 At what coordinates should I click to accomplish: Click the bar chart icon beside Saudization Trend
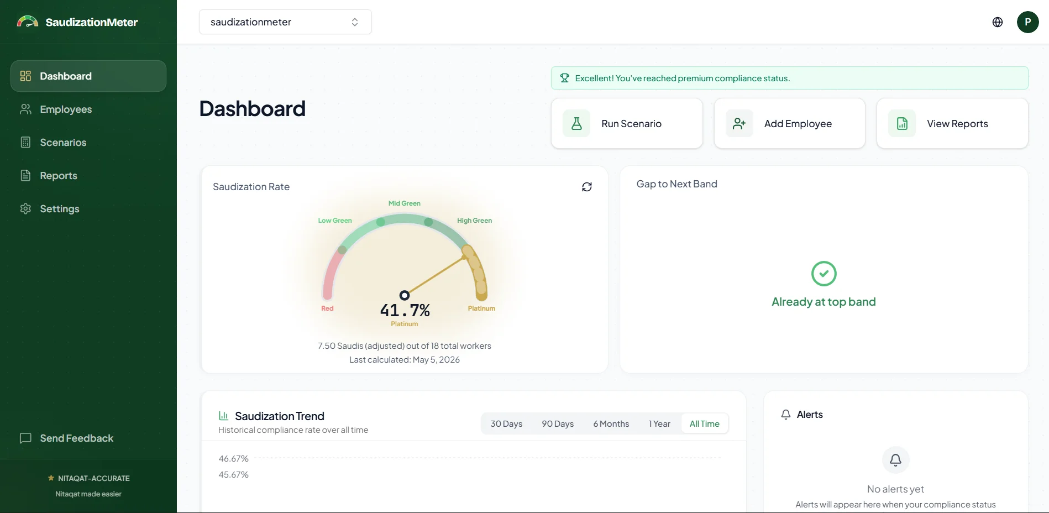(x=224, y=416)
